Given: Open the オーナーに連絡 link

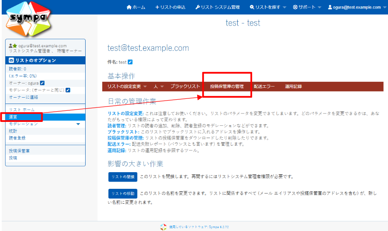Looking at the screenshot, I should pos(23,97).
